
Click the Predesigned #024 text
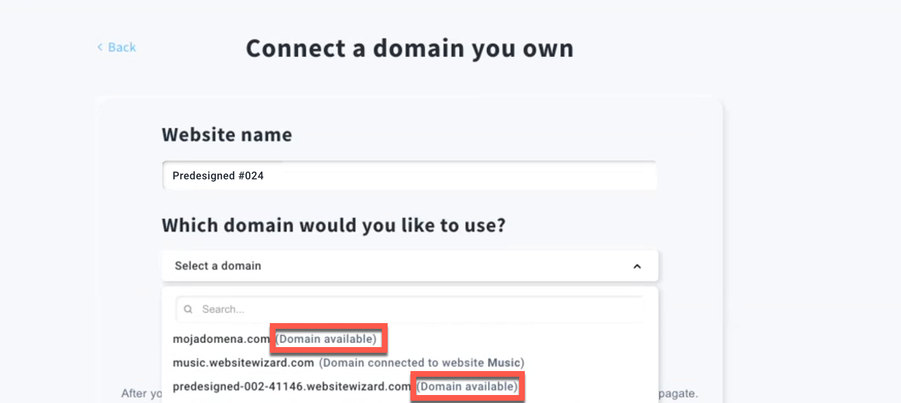218,176
